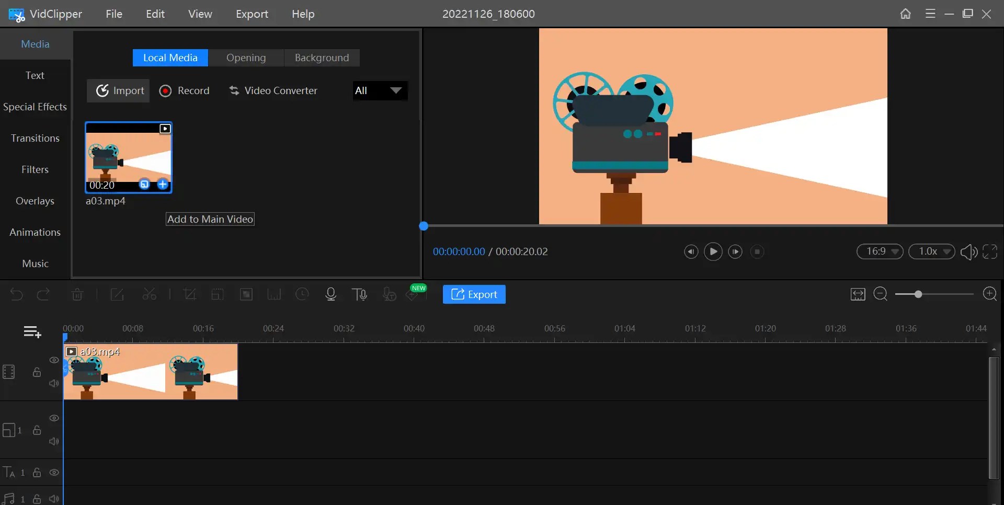Switch to the Background tab

coord(322,58)
